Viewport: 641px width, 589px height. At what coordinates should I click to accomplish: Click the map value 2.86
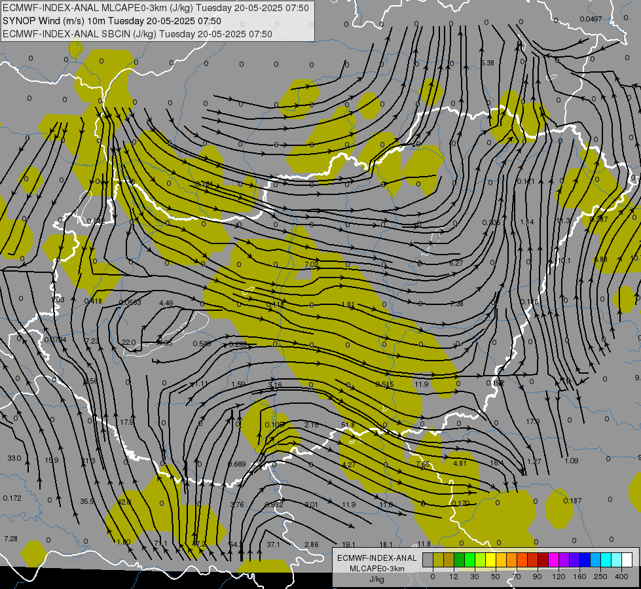(x=312, y=544)
